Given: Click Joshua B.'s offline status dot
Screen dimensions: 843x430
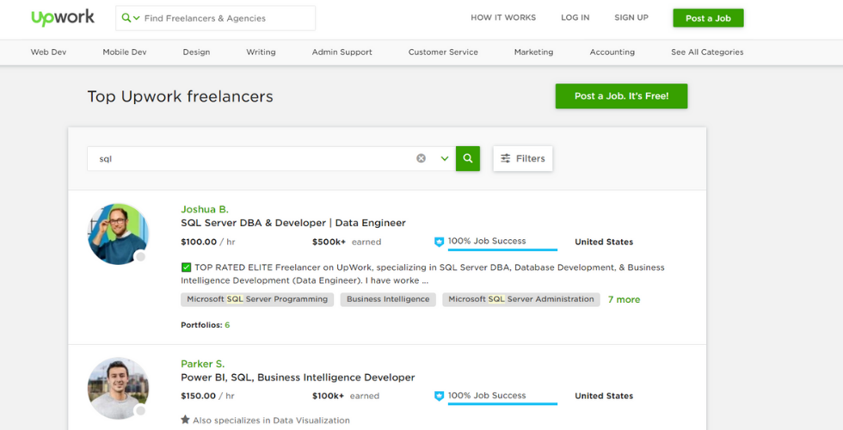Looking at the screenshot, I should 141,257.
